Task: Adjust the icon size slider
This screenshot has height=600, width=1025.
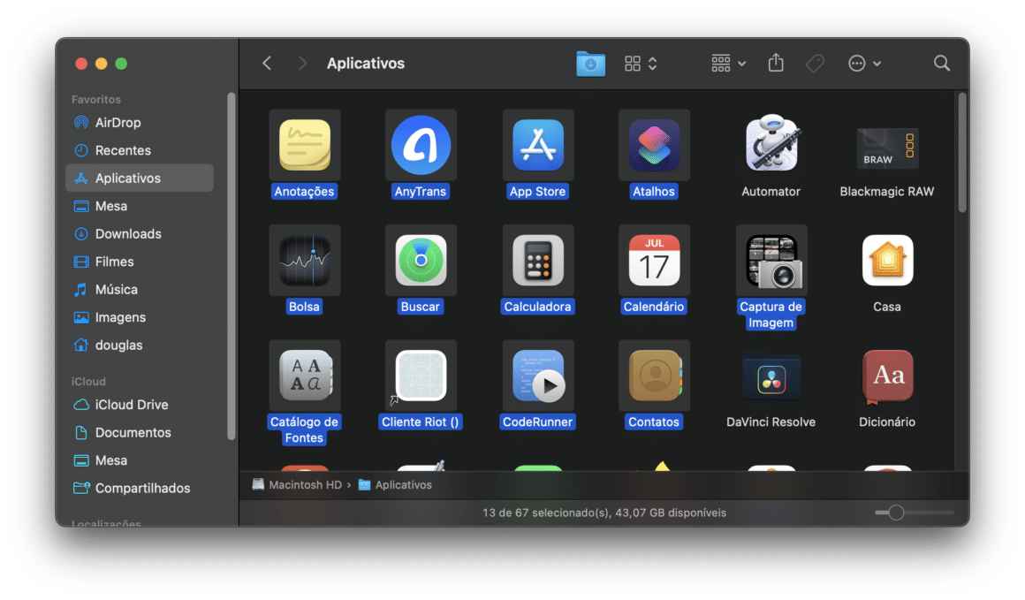Action: click(x=898, y=512)
